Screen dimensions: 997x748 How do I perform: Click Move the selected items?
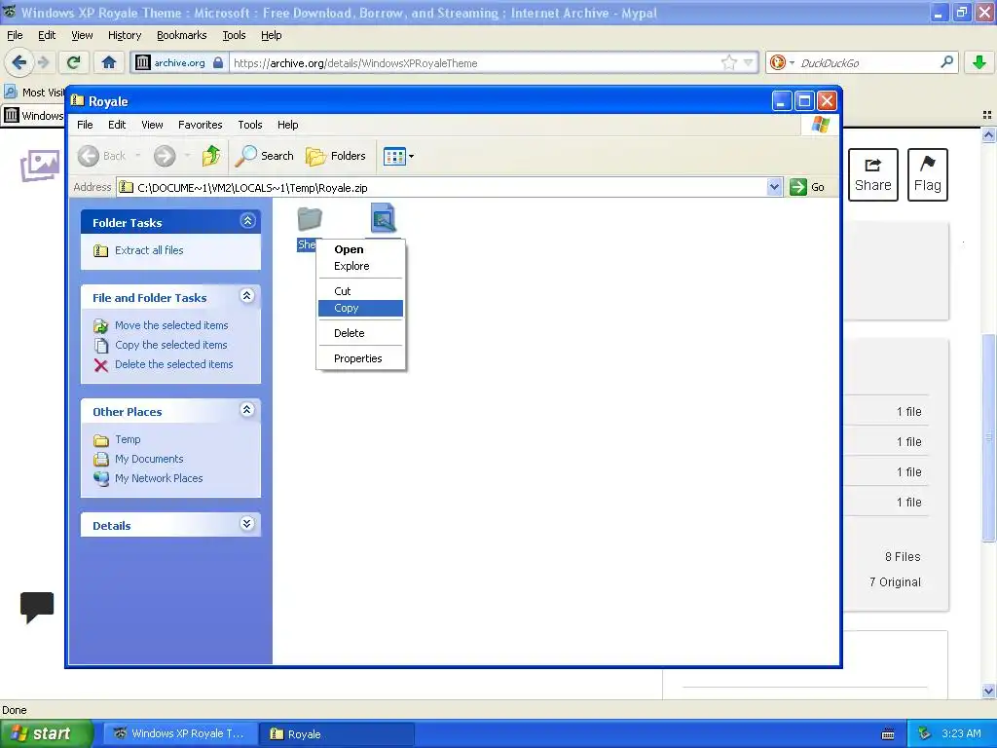click(171, 325)
